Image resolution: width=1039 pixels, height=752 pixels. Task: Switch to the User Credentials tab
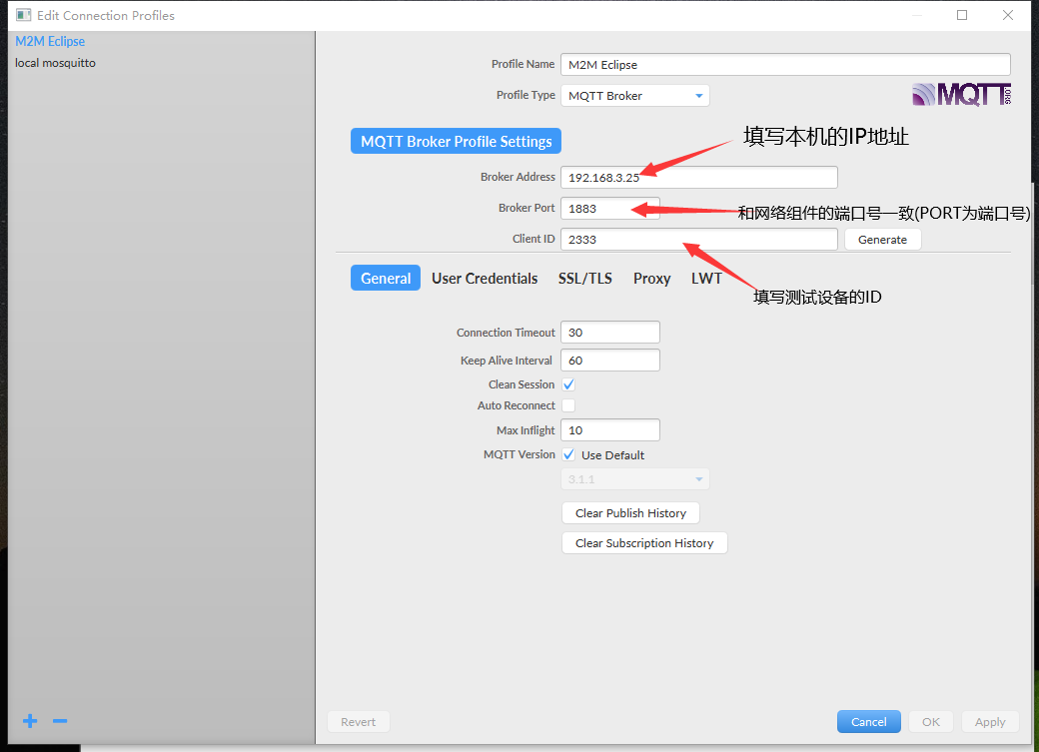tap(485, 279)
